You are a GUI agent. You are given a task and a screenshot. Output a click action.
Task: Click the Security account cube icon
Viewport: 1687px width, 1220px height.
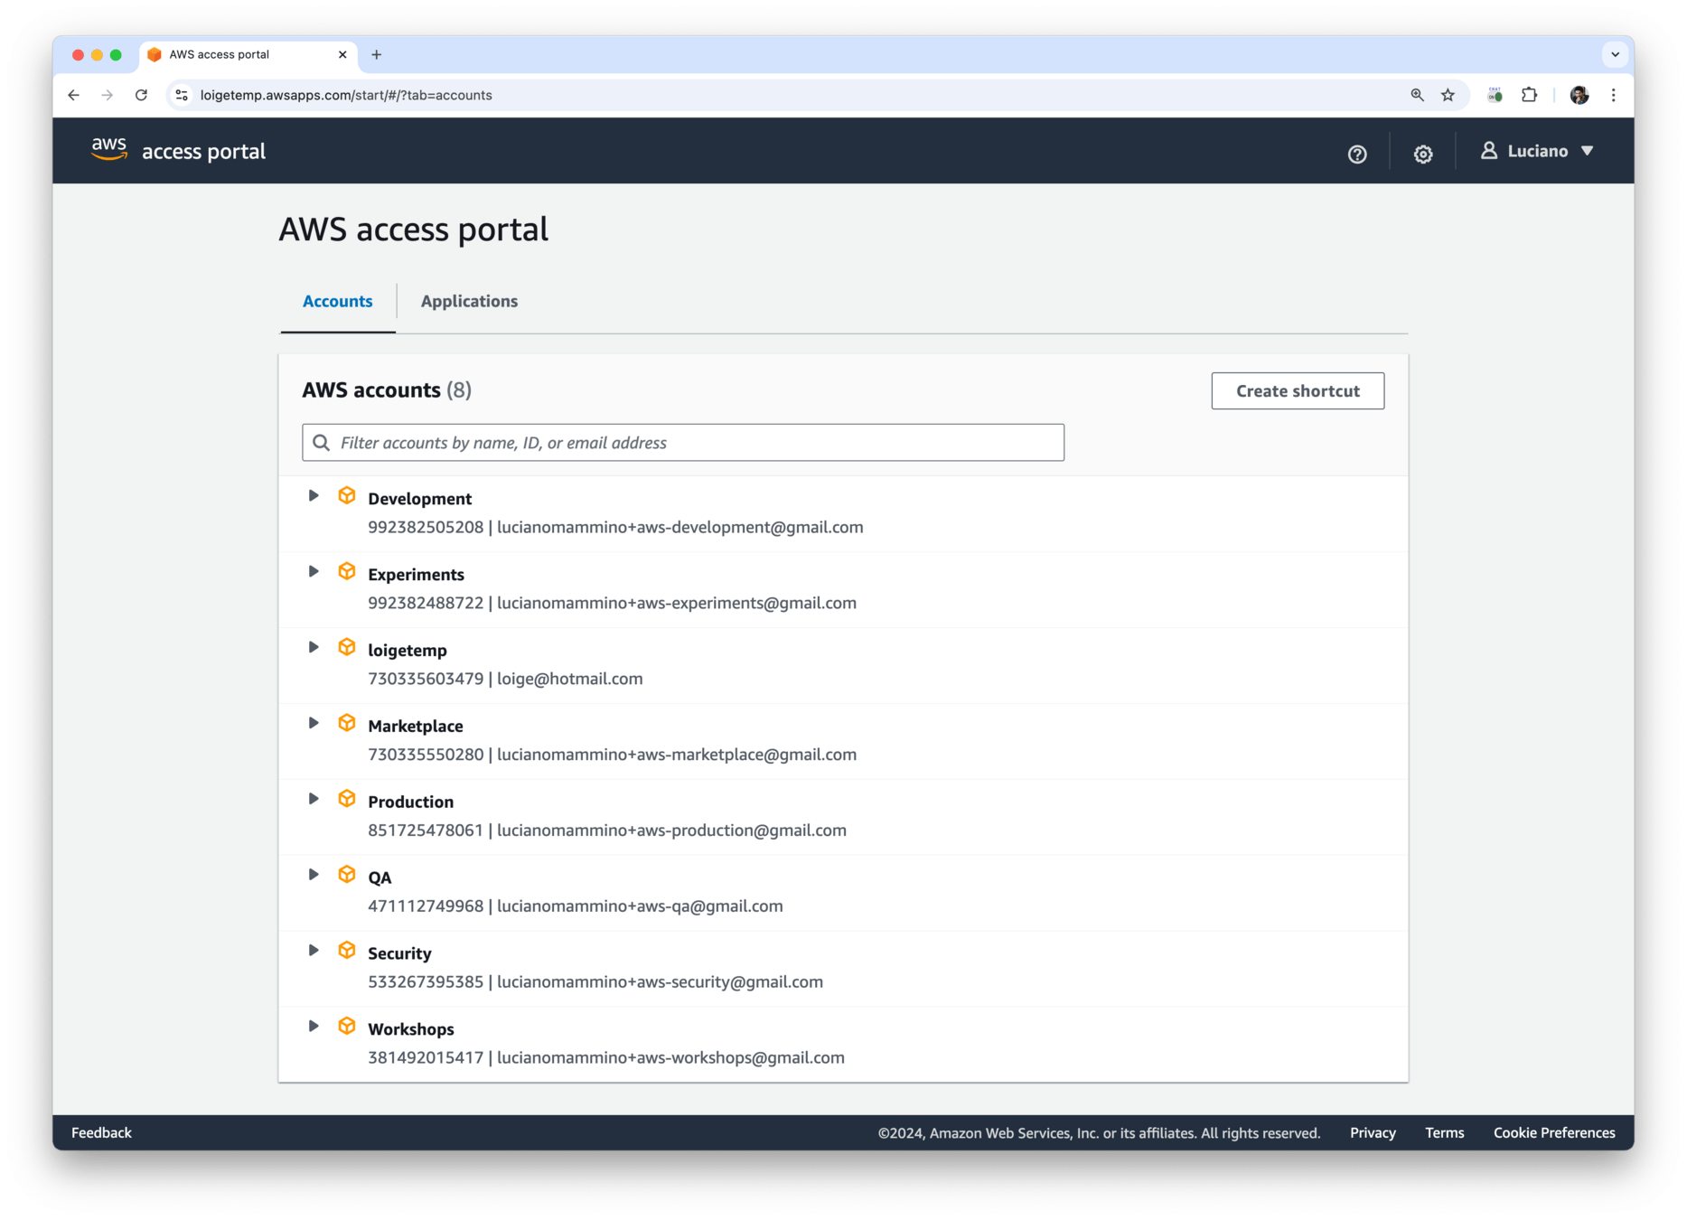pyautogui.click(x=347, y=952)
